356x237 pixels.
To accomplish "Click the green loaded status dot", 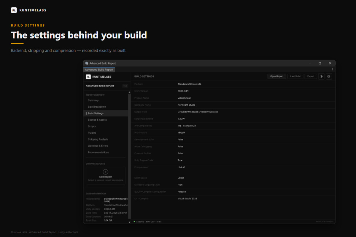I will pyautogui.click(x=134, y=222).
